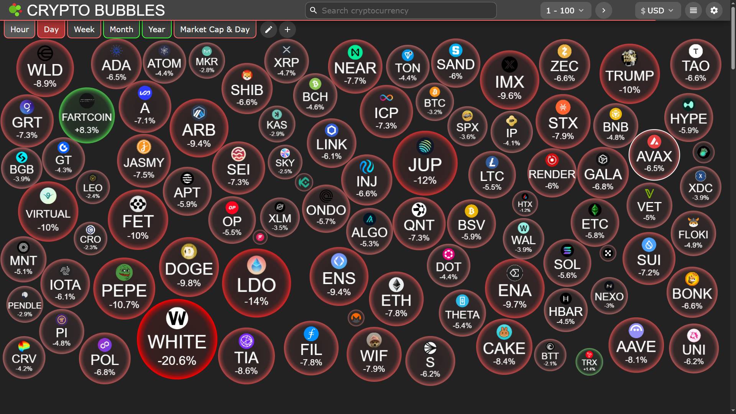Select the CRV bubble
This screenshot has height=414, width=736.
(x=24, y=357)
